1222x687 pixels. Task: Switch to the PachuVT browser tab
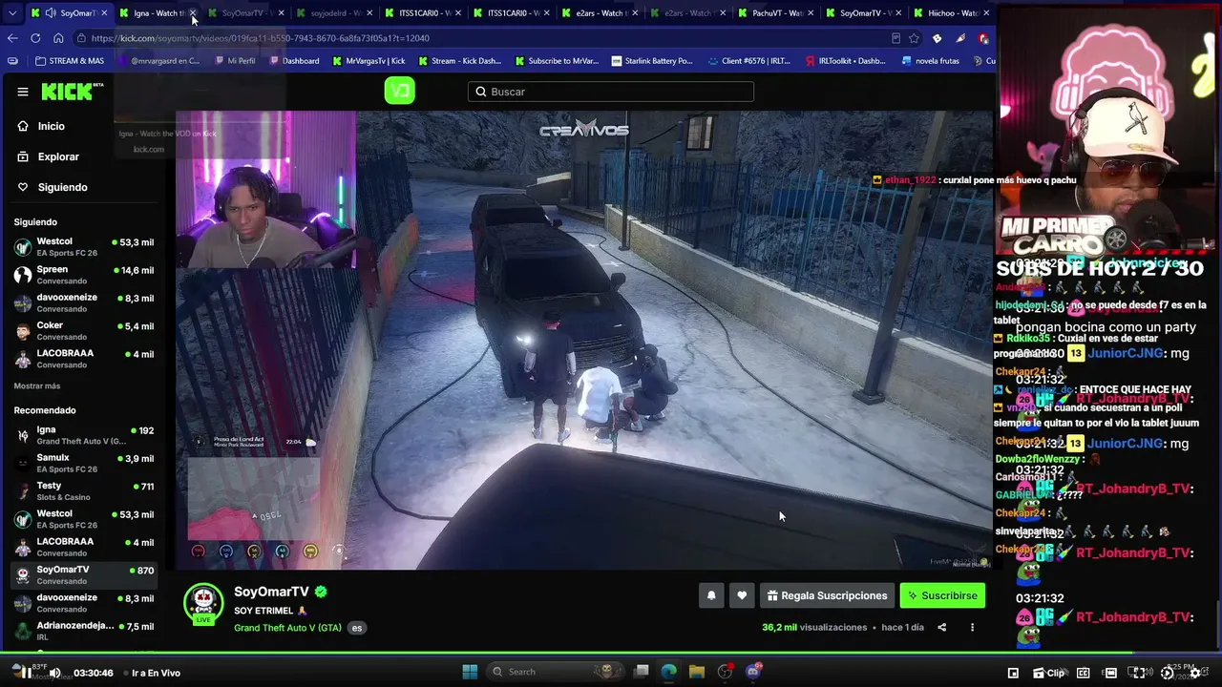[775, 13]
